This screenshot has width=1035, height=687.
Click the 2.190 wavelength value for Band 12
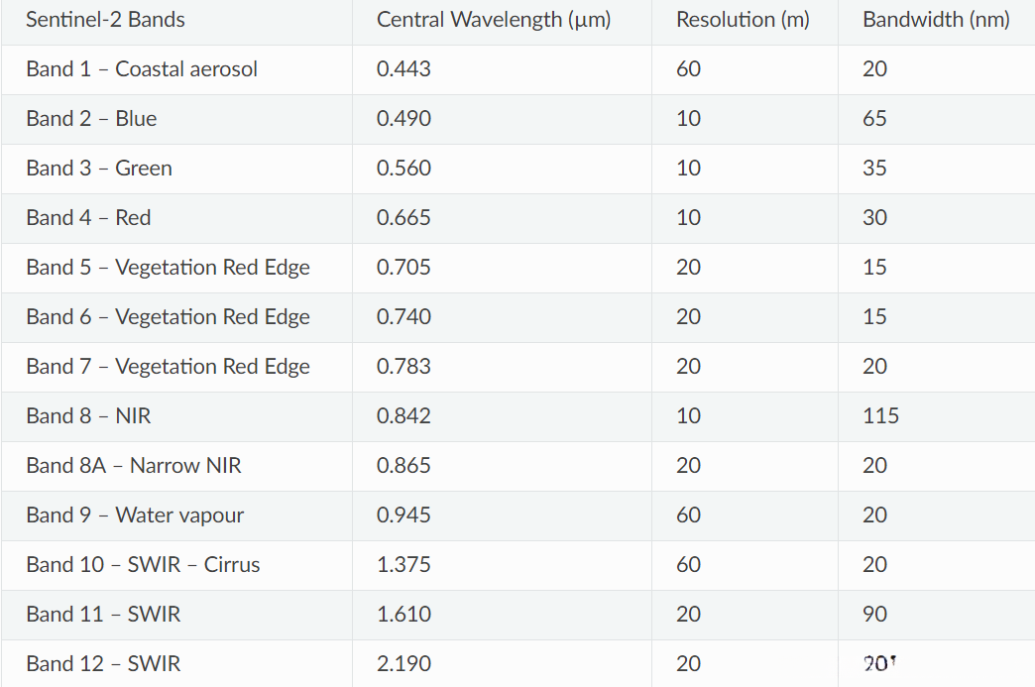[x=403, y=664]
